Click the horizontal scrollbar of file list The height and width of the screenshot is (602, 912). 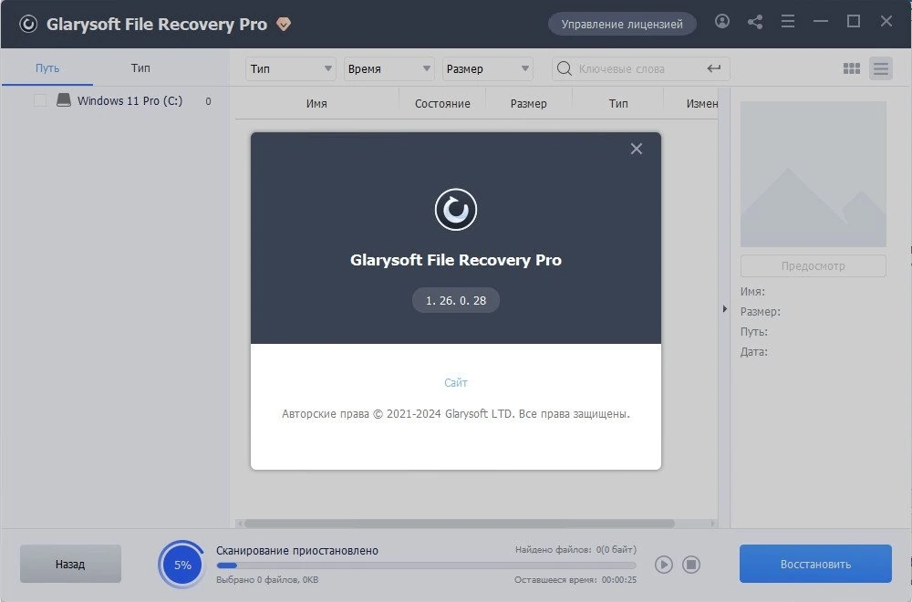460,524
